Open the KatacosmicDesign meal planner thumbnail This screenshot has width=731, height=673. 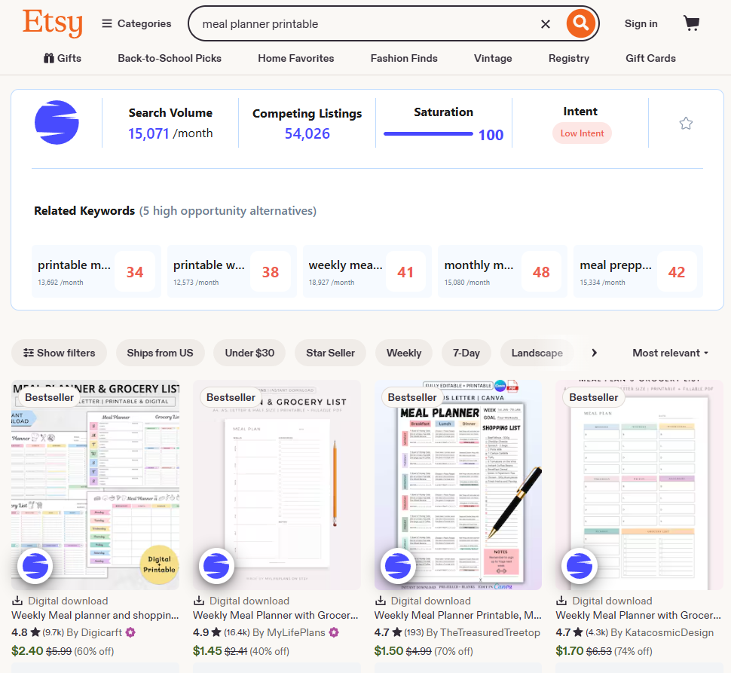[640, 485]
